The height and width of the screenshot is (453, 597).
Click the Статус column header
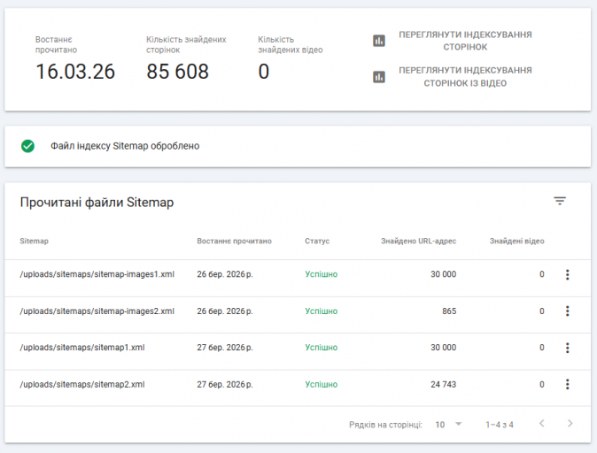pos(317,242)
